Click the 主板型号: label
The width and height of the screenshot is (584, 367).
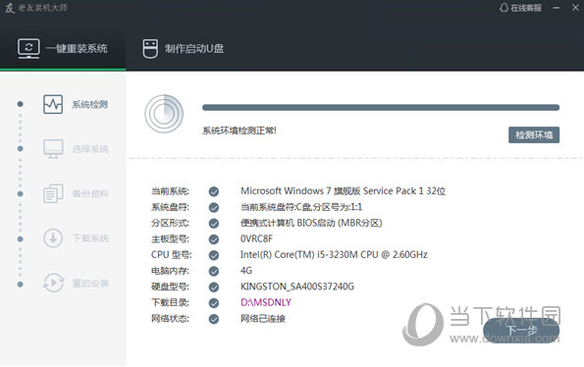(170, 239)
